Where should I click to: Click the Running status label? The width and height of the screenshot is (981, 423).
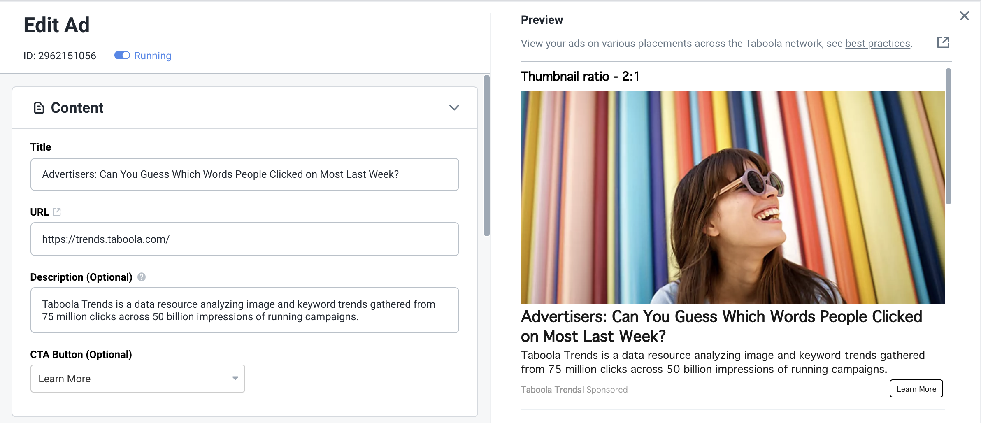(x=153, y=56)
